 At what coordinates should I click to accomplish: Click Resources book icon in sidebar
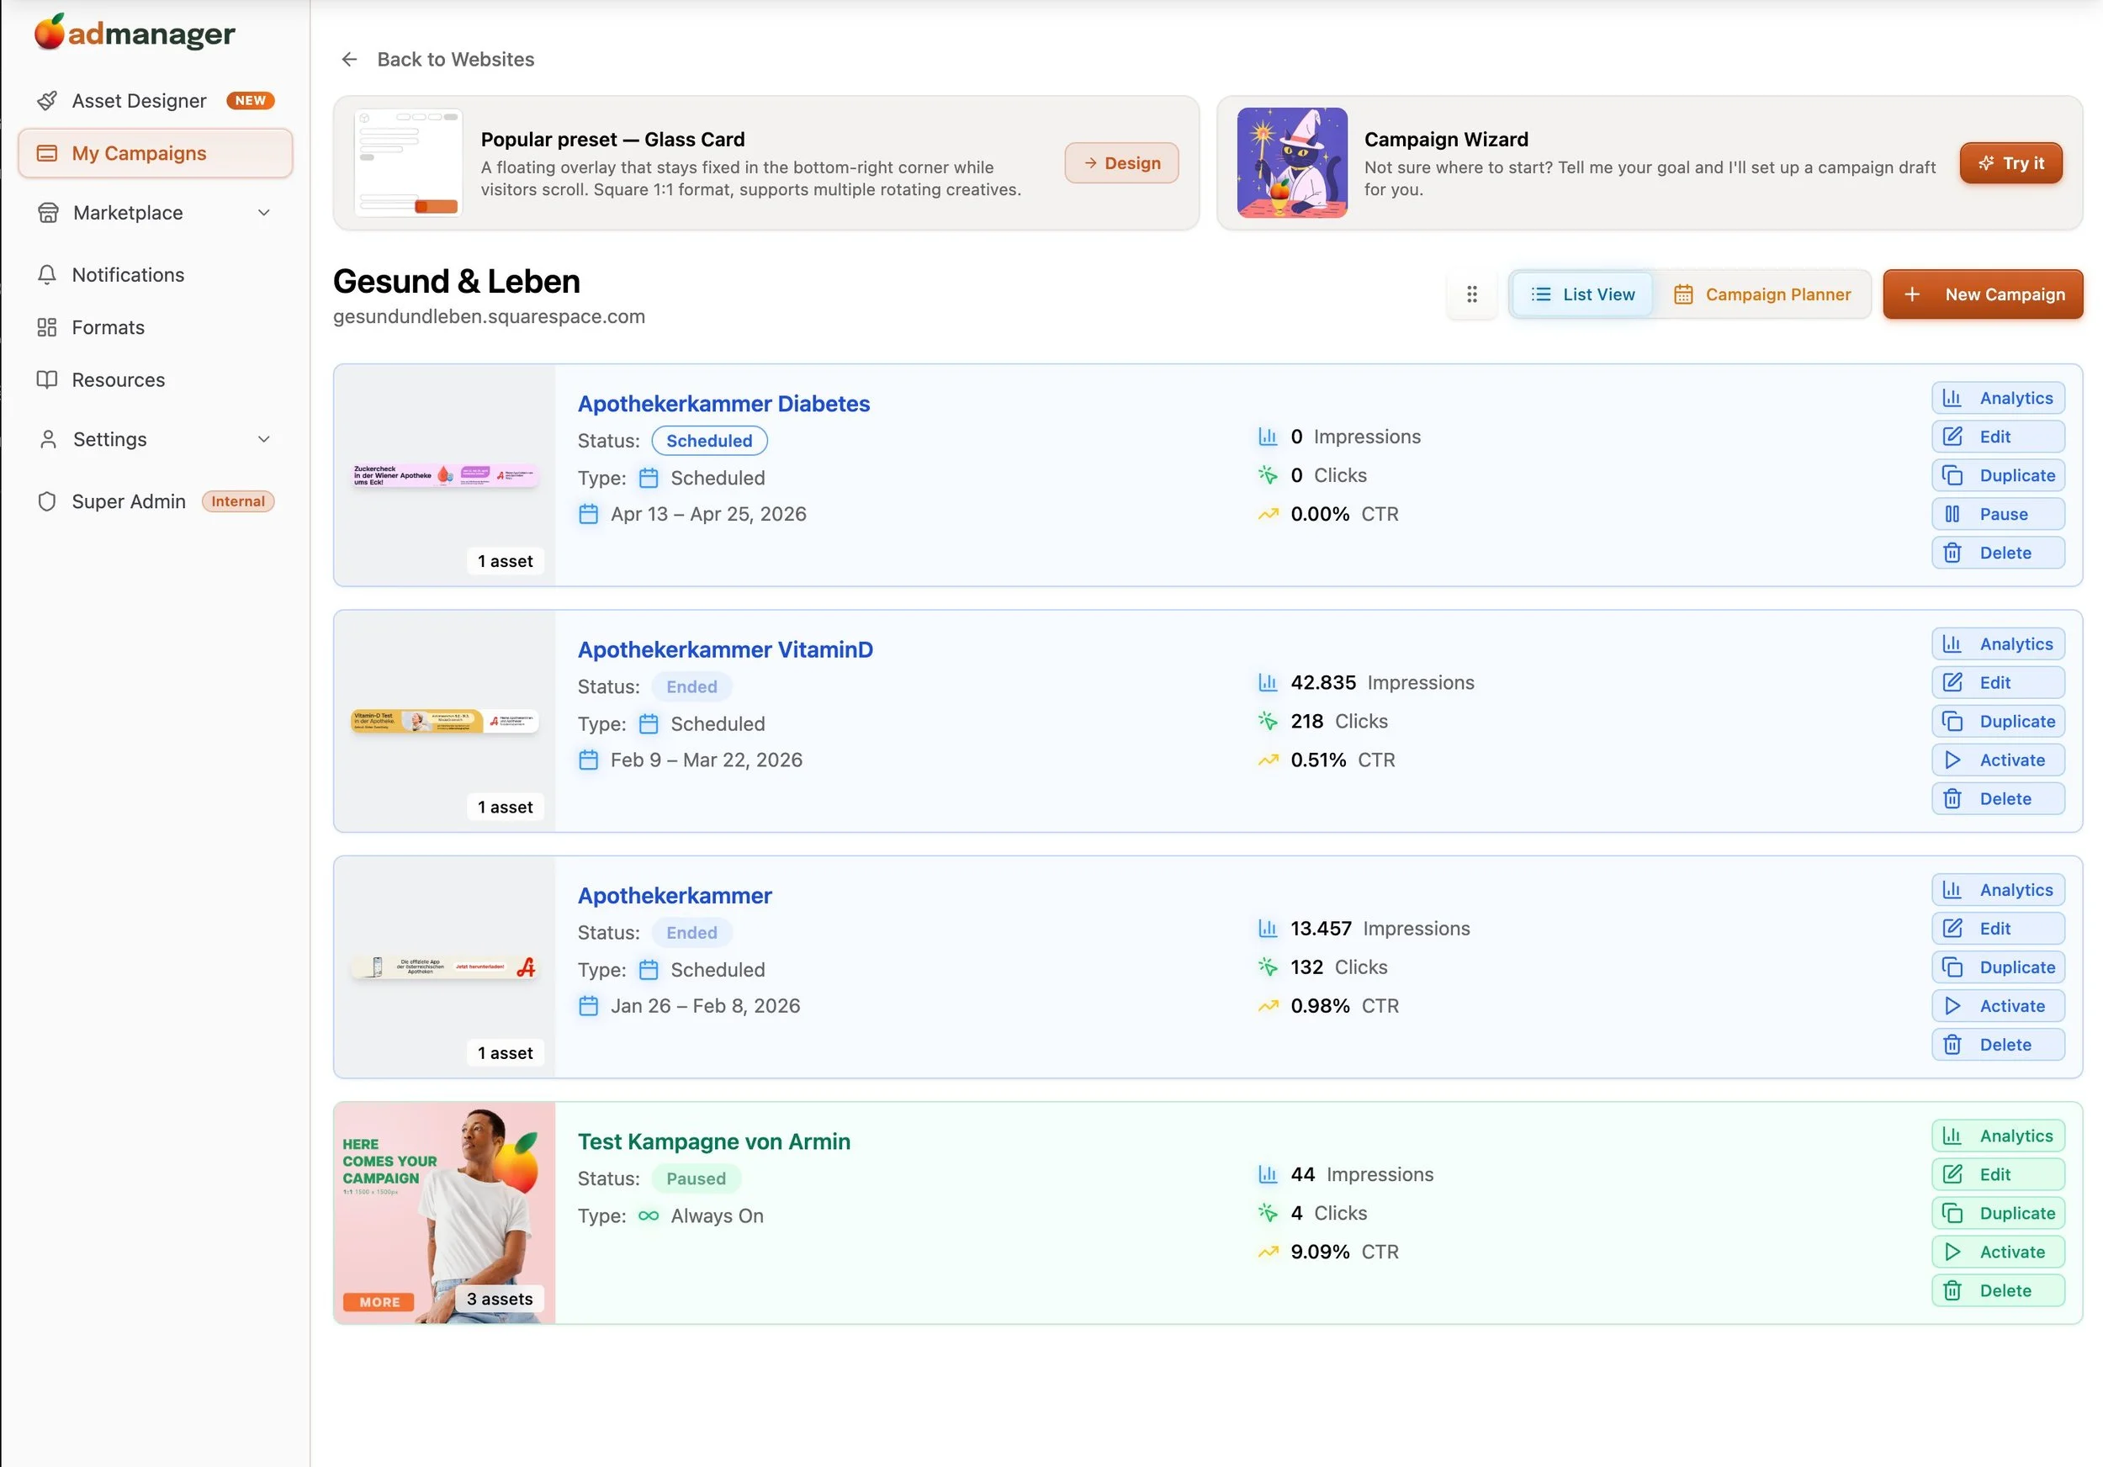[47, 379]
